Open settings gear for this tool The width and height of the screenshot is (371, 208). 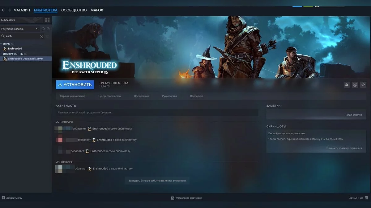tap(347, 85)
